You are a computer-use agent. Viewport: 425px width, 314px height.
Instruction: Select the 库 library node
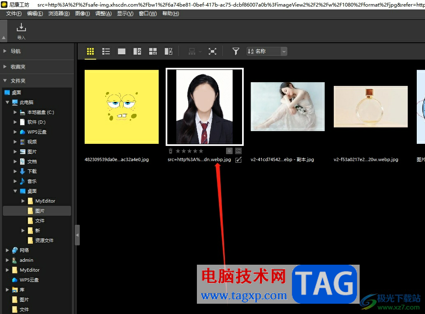click(x=18, y=290)
